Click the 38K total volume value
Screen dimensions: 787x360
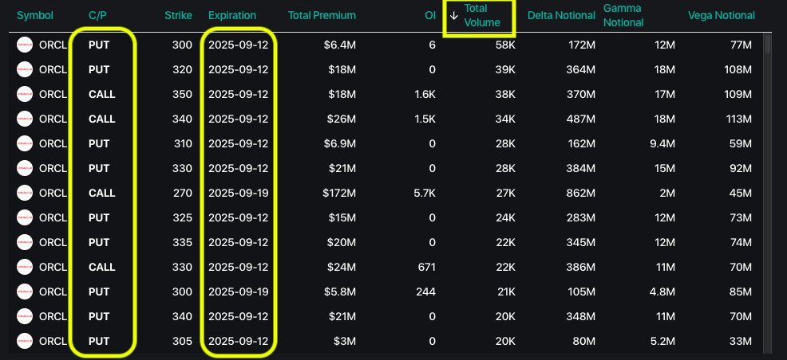tap(506, 94)
